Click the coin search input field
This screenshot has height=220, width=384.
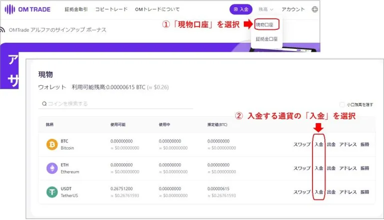(115, 104)
